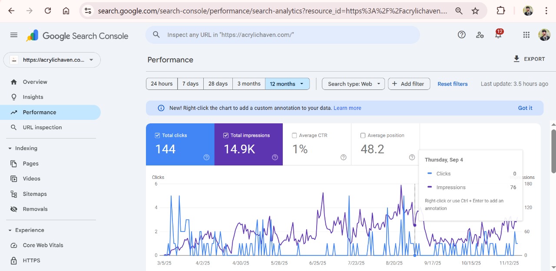
Task: Select the 28 days date range tab
Action: tap(218, 84)
